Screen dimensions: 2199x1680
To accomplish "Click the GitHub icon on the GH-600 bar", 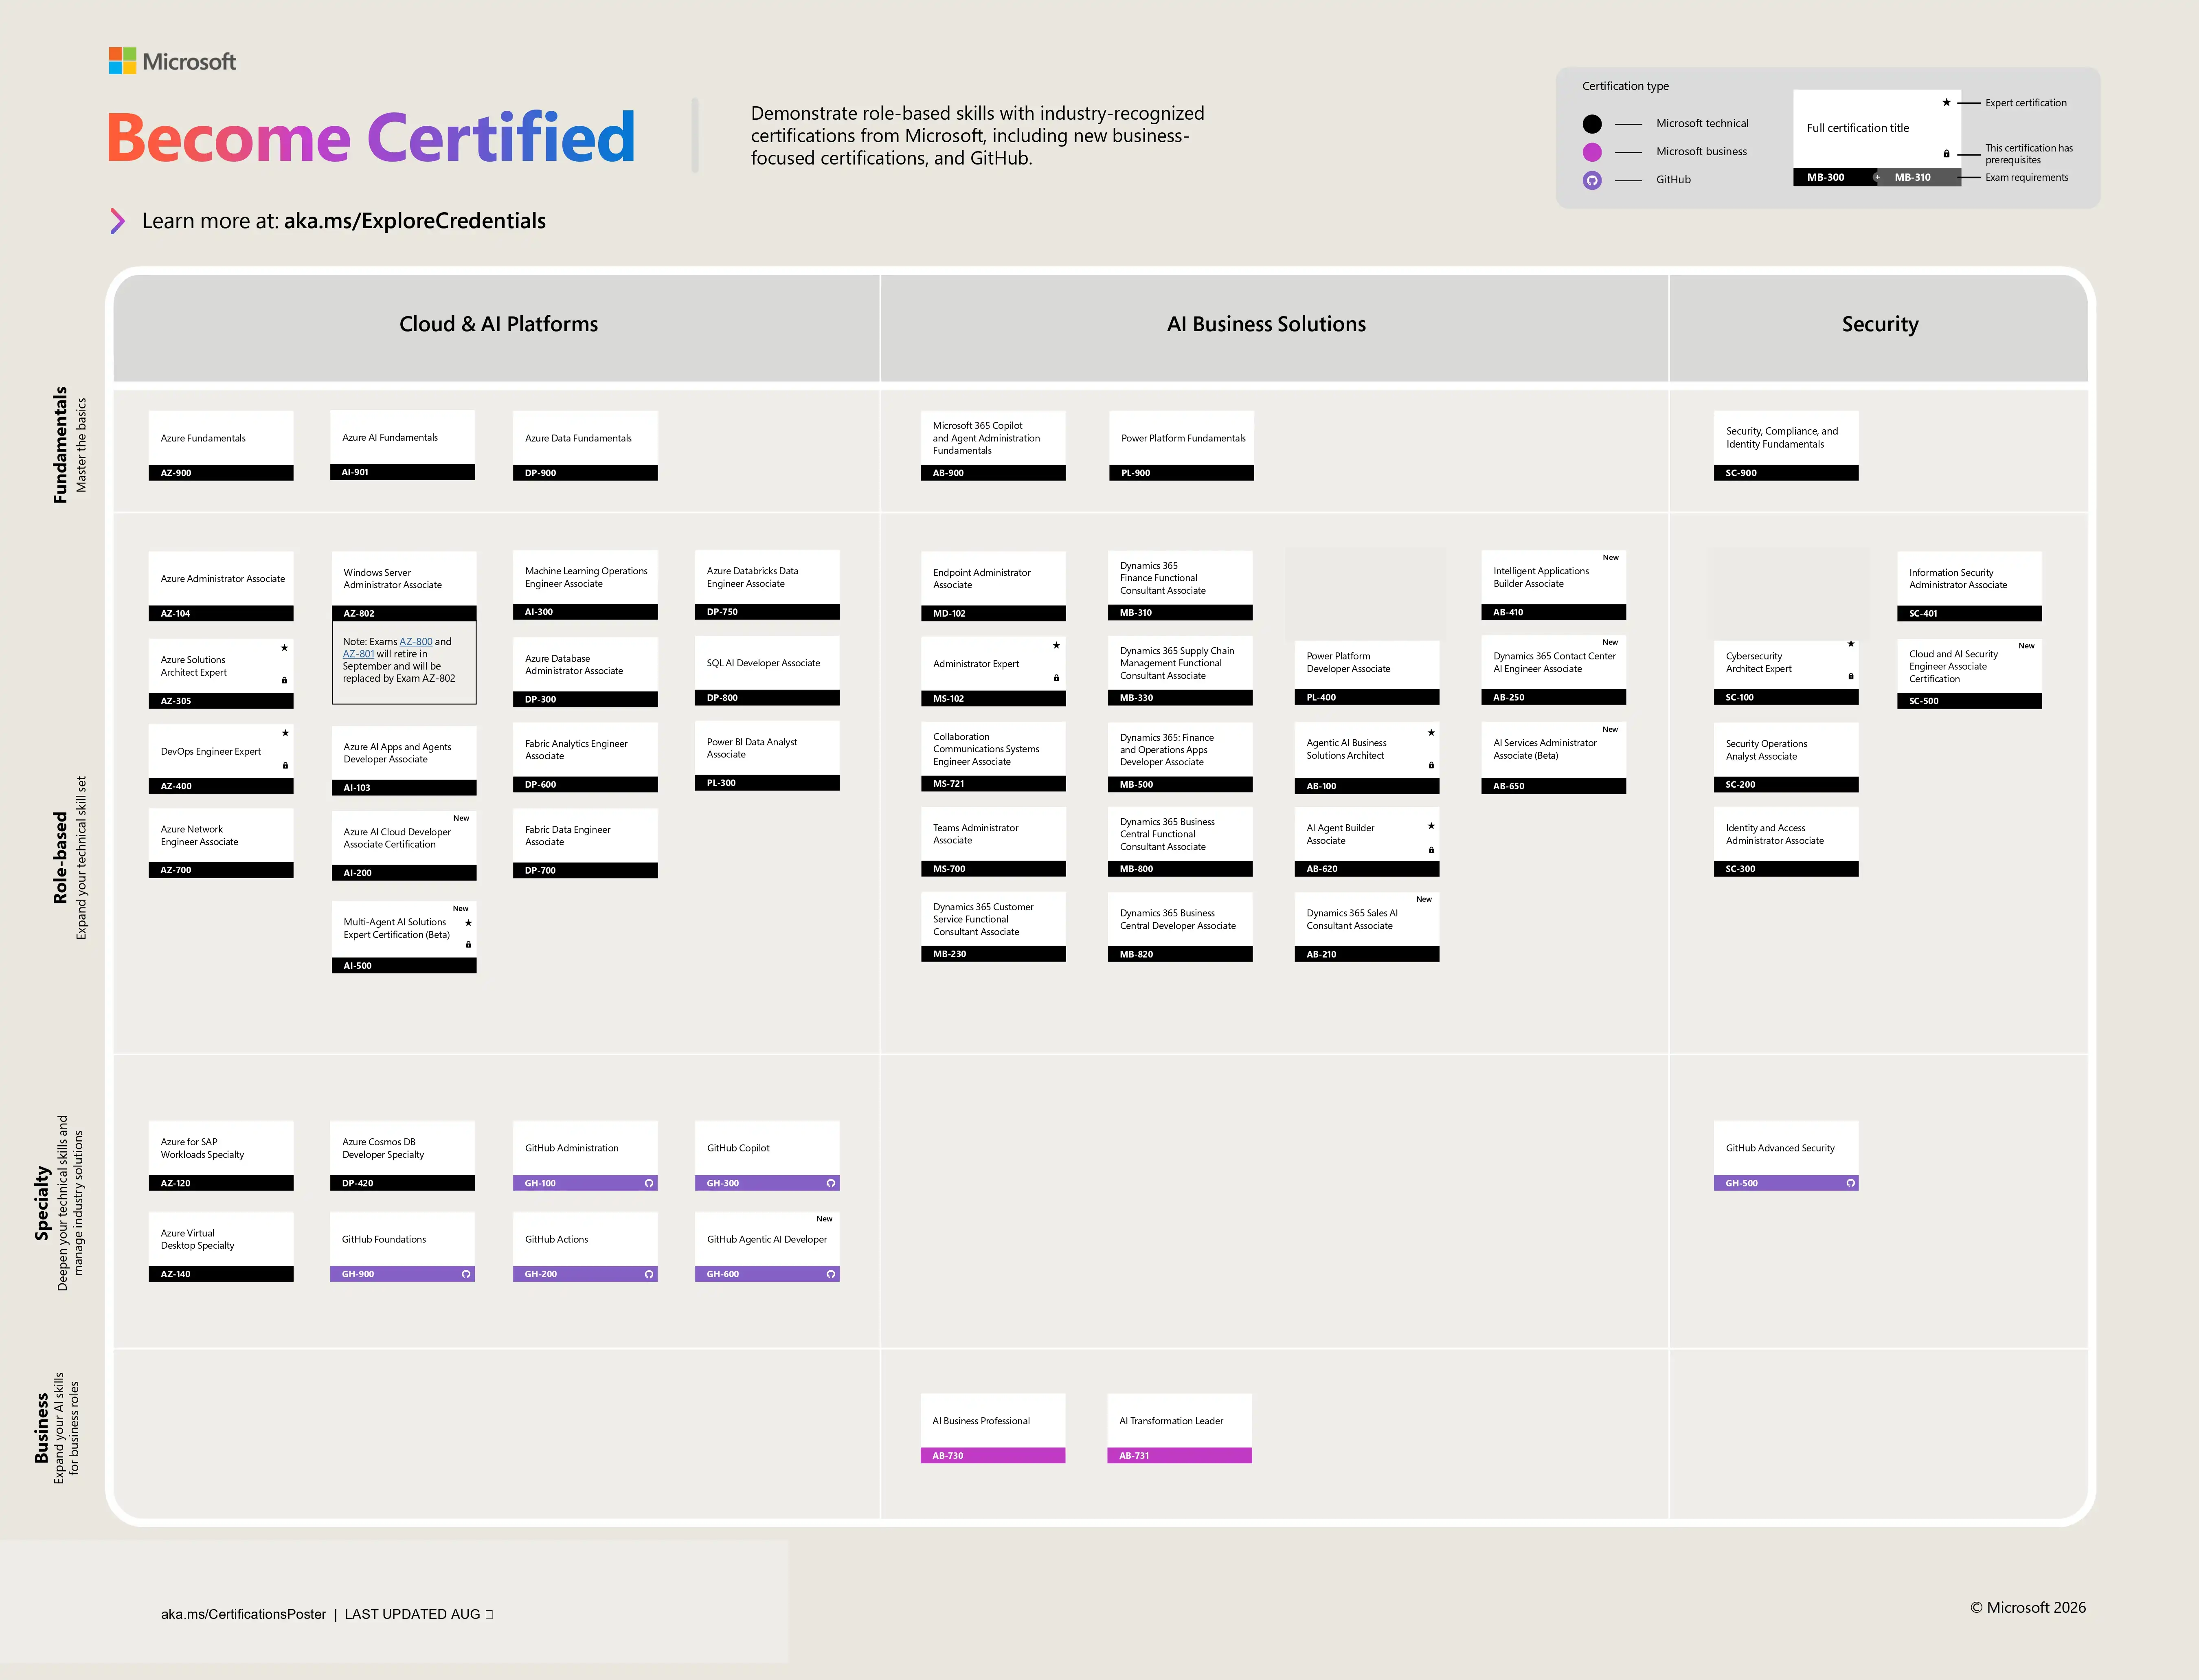I will [831, 1274].
